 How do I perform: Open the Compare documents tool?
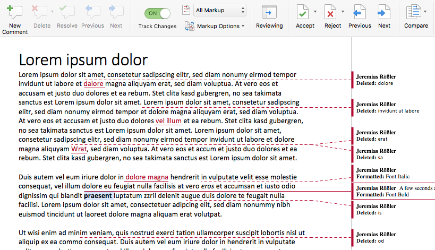413,16
